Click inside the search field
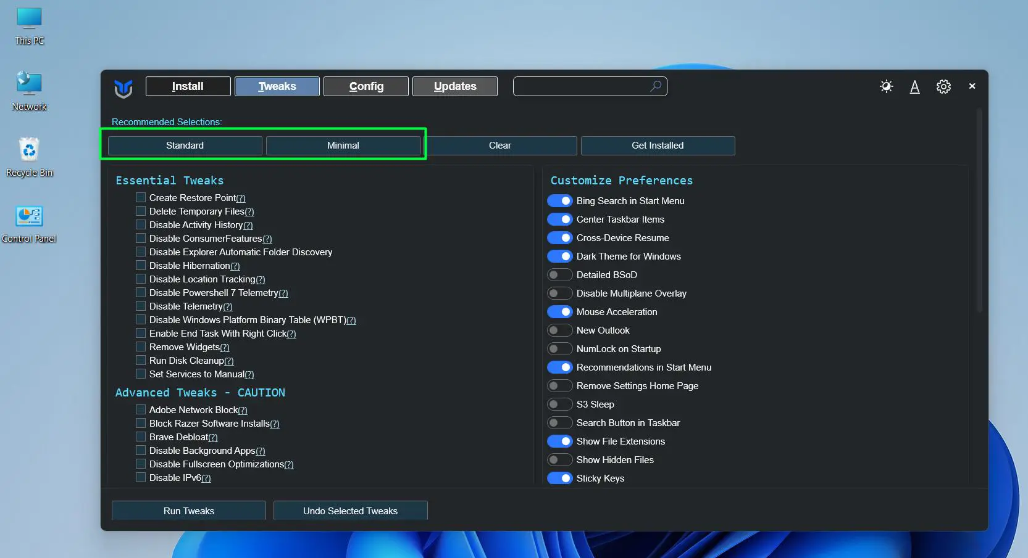Screen dimensions: 1028x558 pyautogui.click(x=580, y=86)
